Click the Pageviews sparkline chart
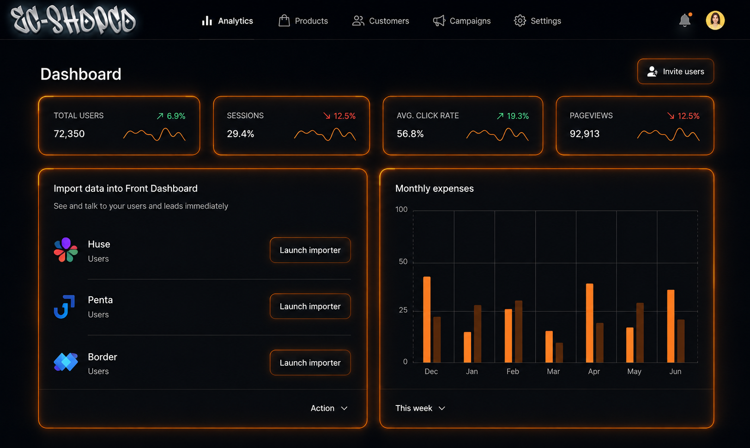 point(668,135)
